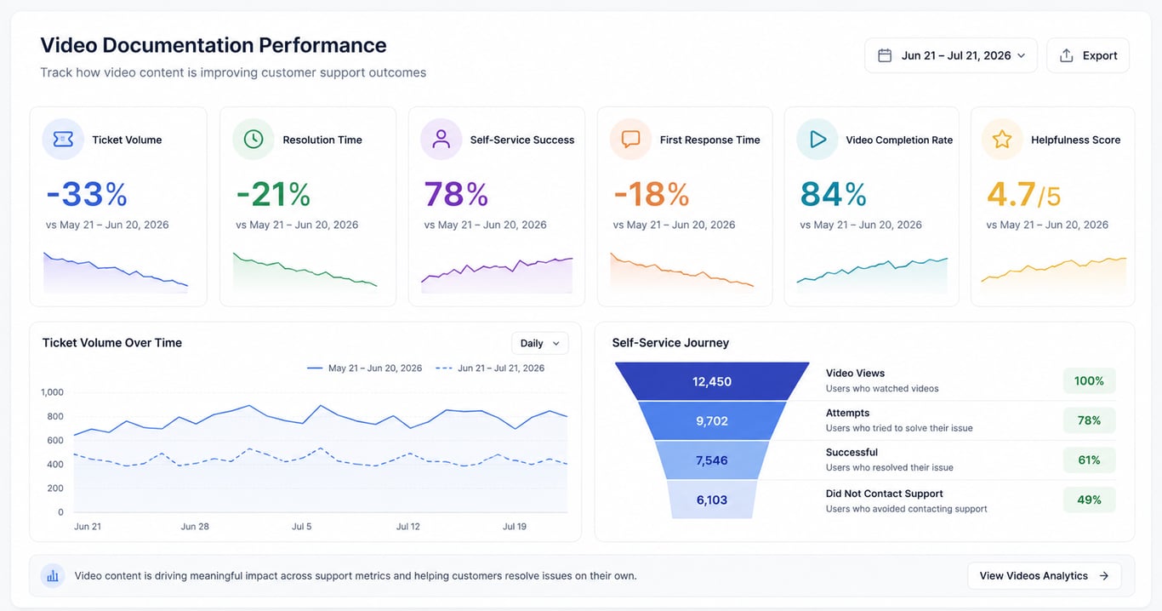Expand the Daily interval dropdown
Viewport: 1162px width, 611px height.
[x=540, y=343]
